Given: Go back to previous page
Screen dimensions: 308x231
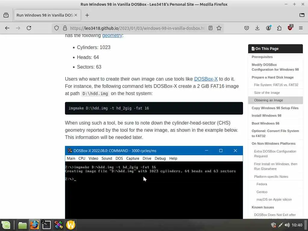Looking at the screenshot, I should 7,28.
